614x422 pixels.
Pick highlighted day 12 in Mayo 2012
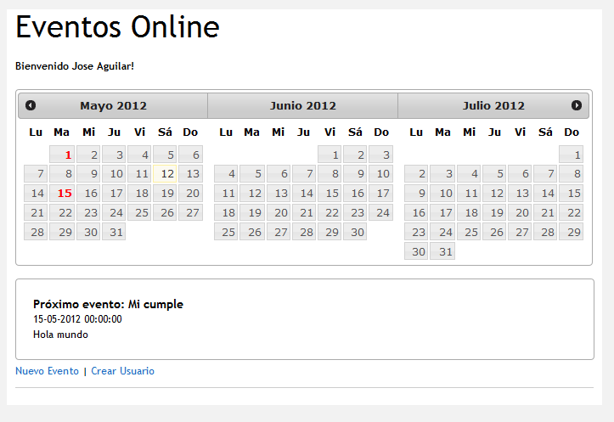pyautogui.click(x=165, y=173)
